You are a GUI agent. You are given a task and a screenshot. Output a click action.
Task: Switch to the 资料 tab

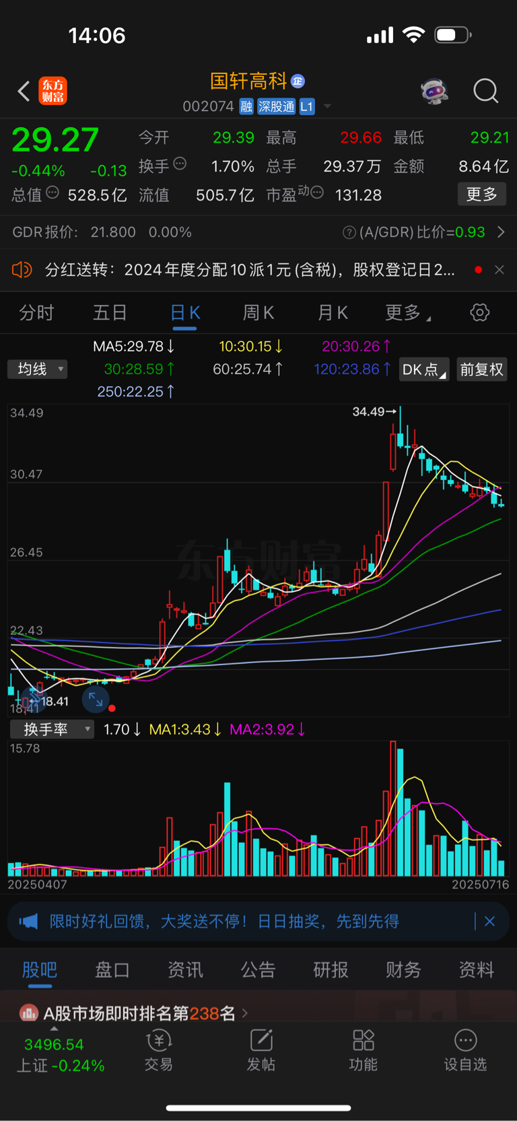coord(477,970)
